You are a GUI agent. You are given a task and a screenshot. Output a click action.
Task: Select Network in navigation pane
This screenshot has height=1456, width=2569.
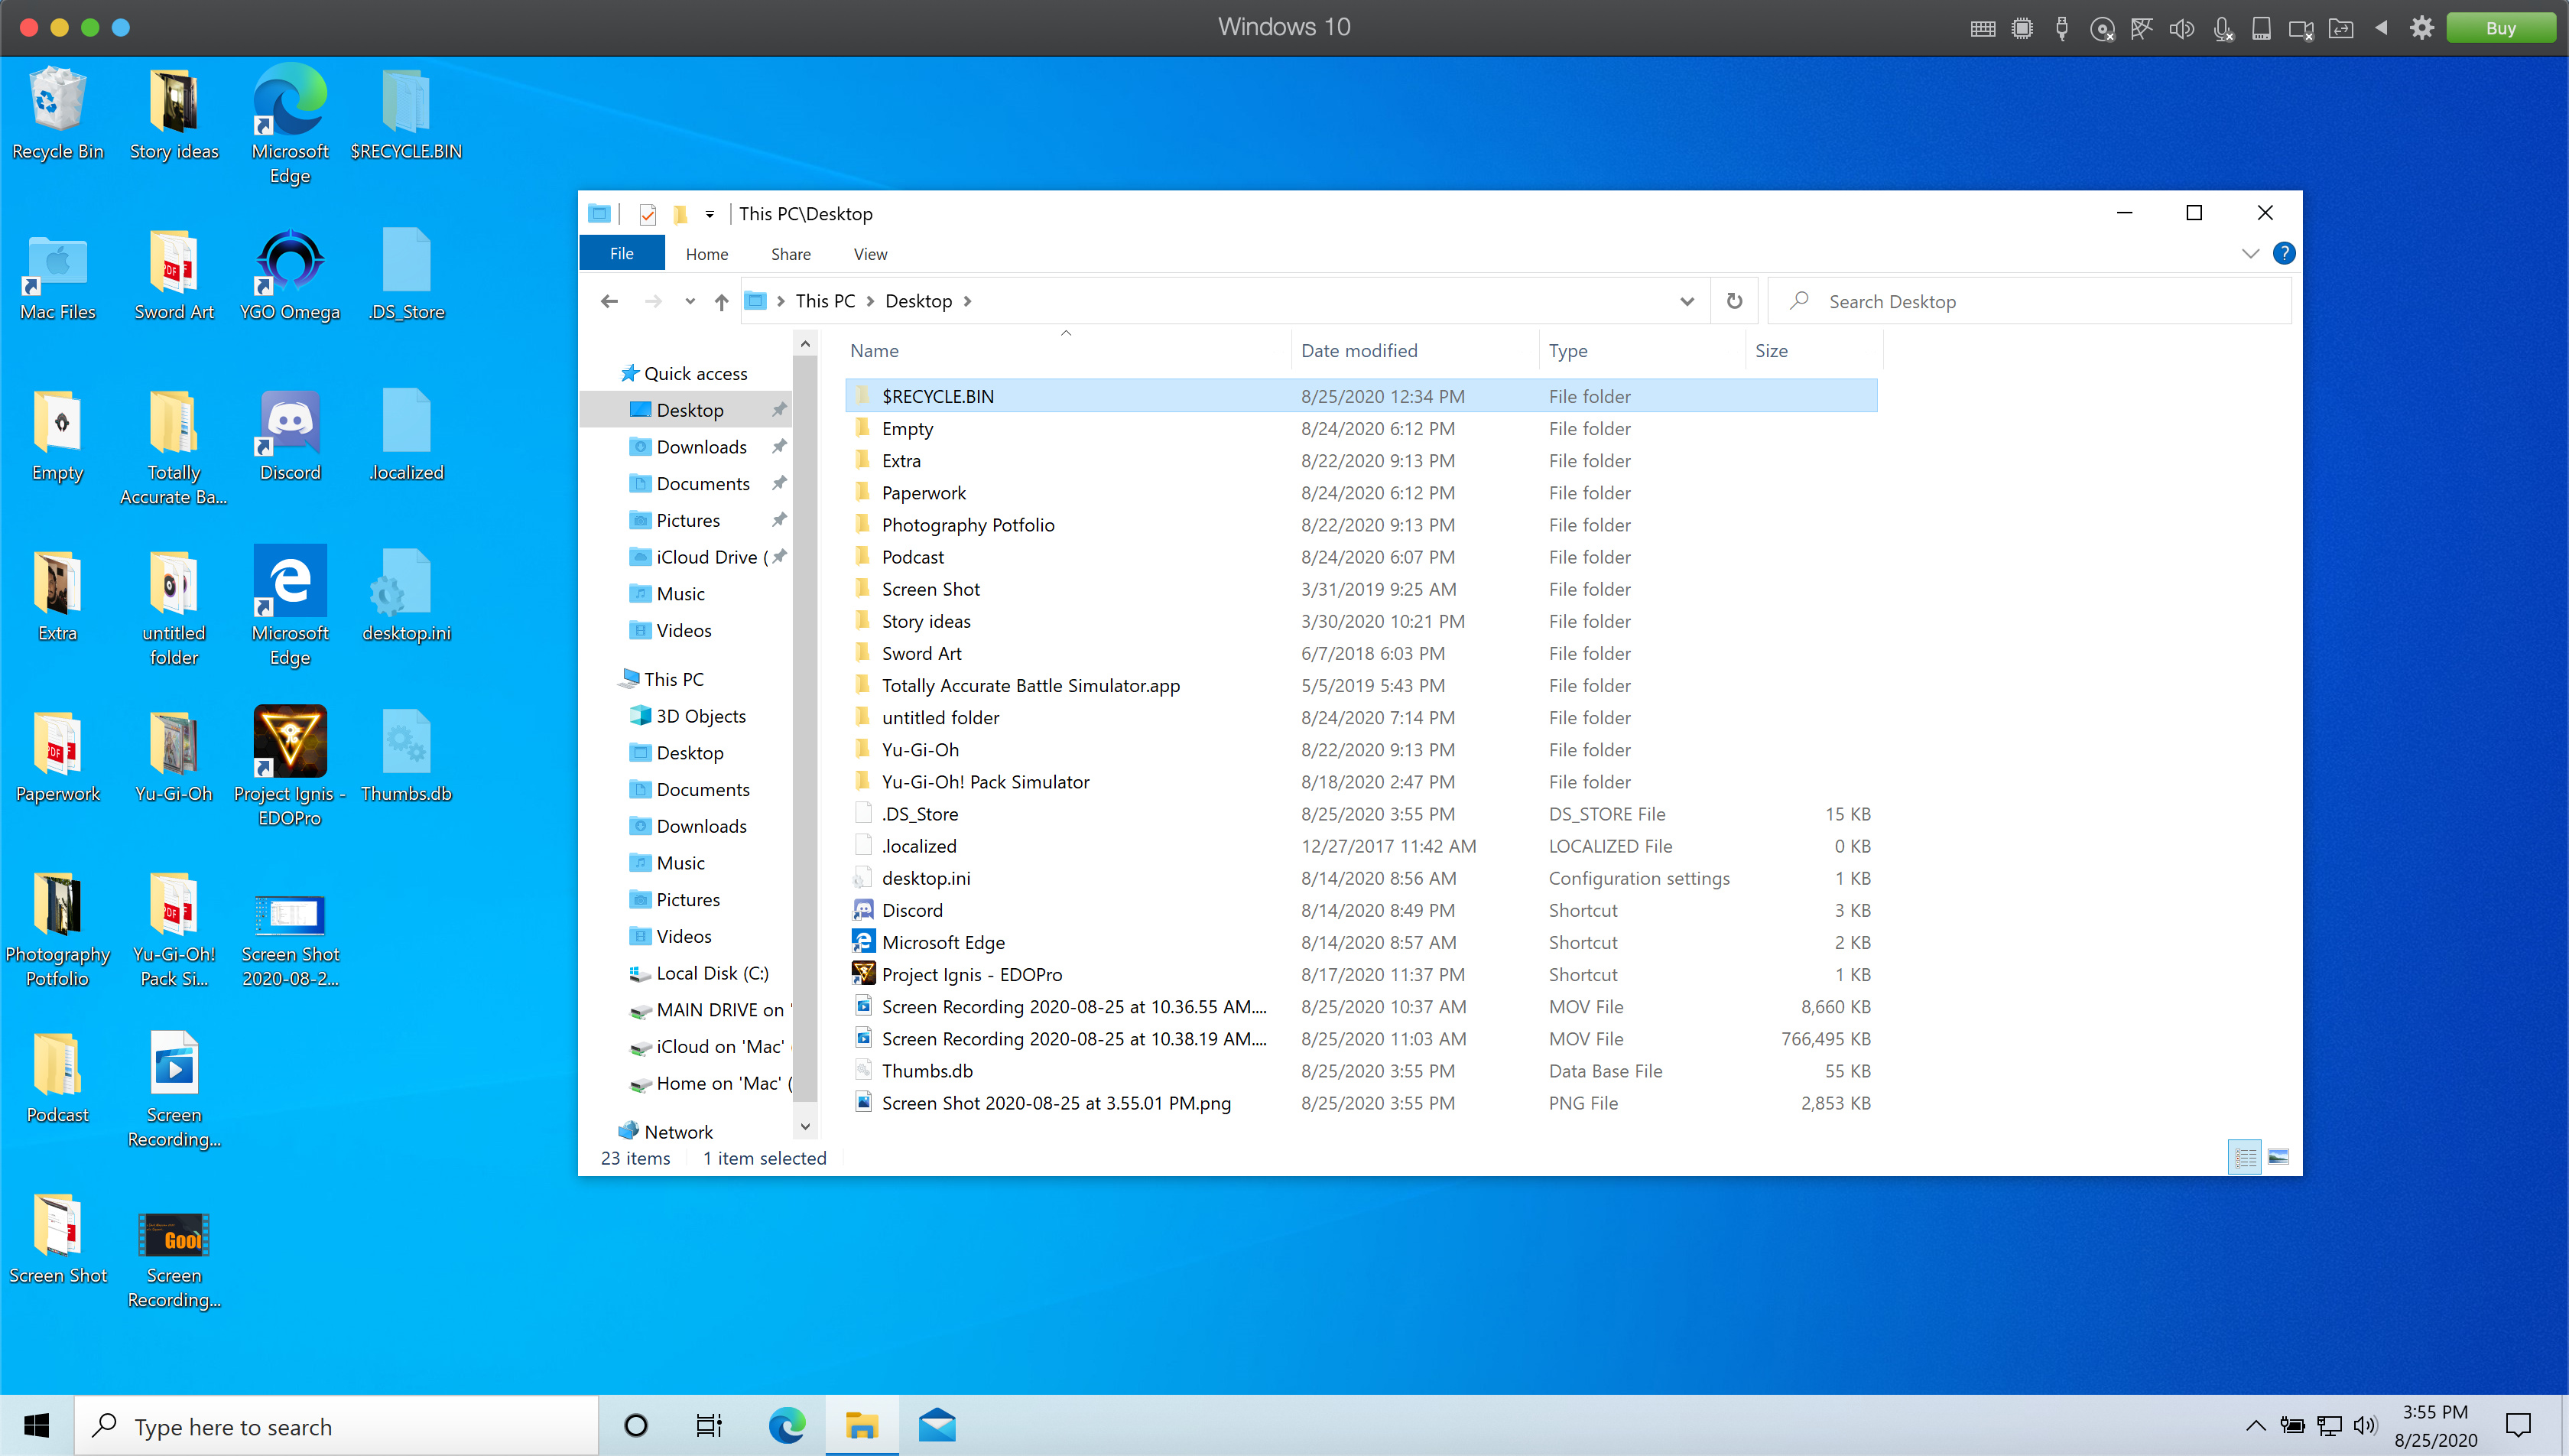pyautogui.click(x=677, y=1131)
